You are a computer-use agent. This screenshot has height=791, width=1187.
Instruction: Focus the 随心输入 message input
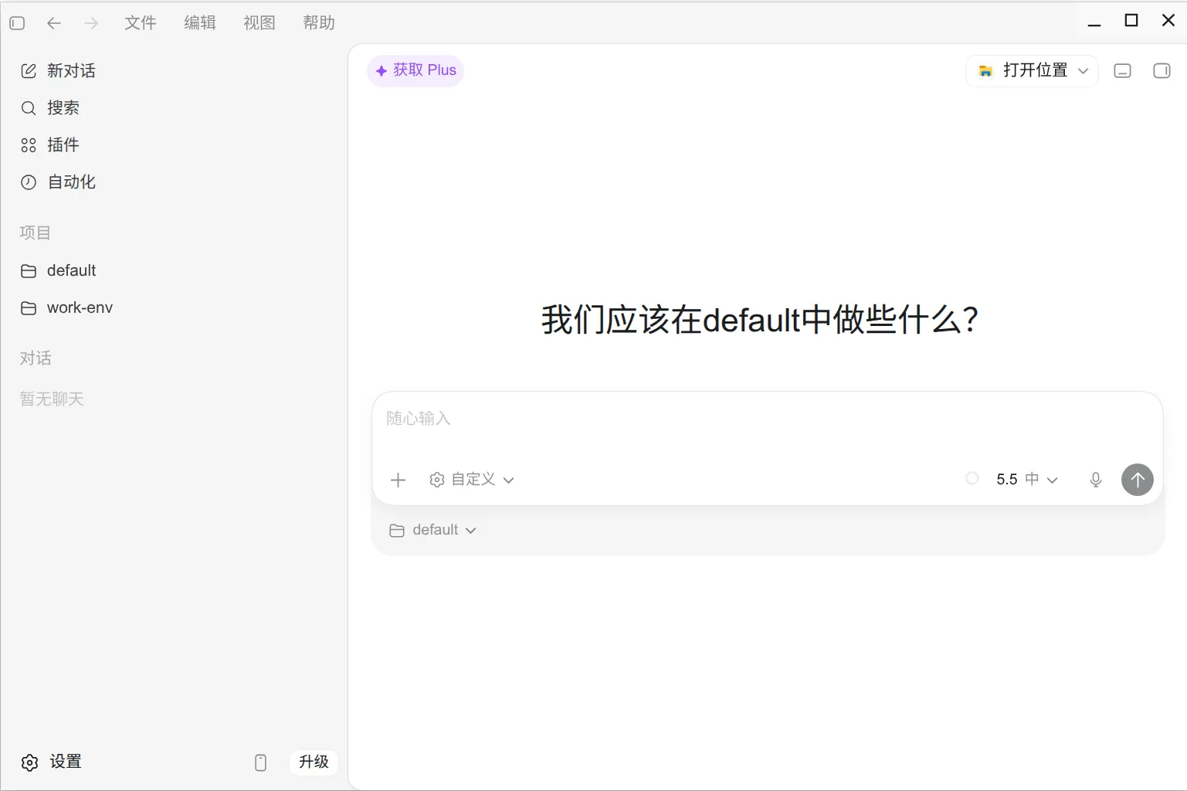(768, 419)
